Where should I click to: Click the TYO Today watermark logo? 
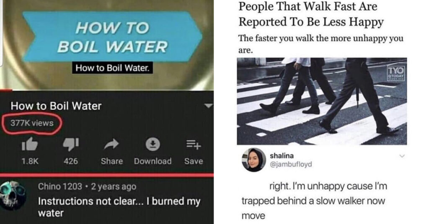[396, 73]
